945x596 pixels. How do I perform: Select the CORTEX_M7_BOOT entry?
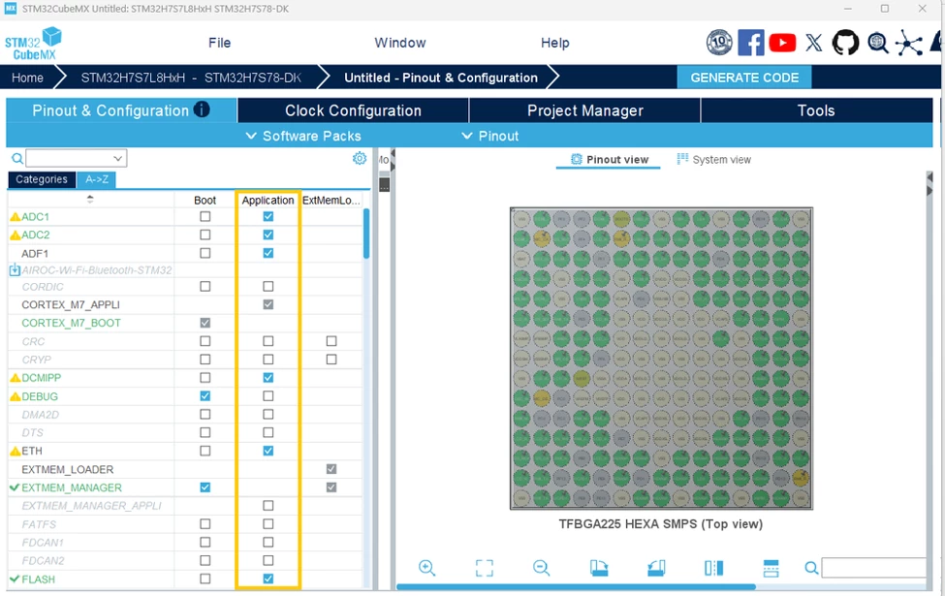pos(71,323)
